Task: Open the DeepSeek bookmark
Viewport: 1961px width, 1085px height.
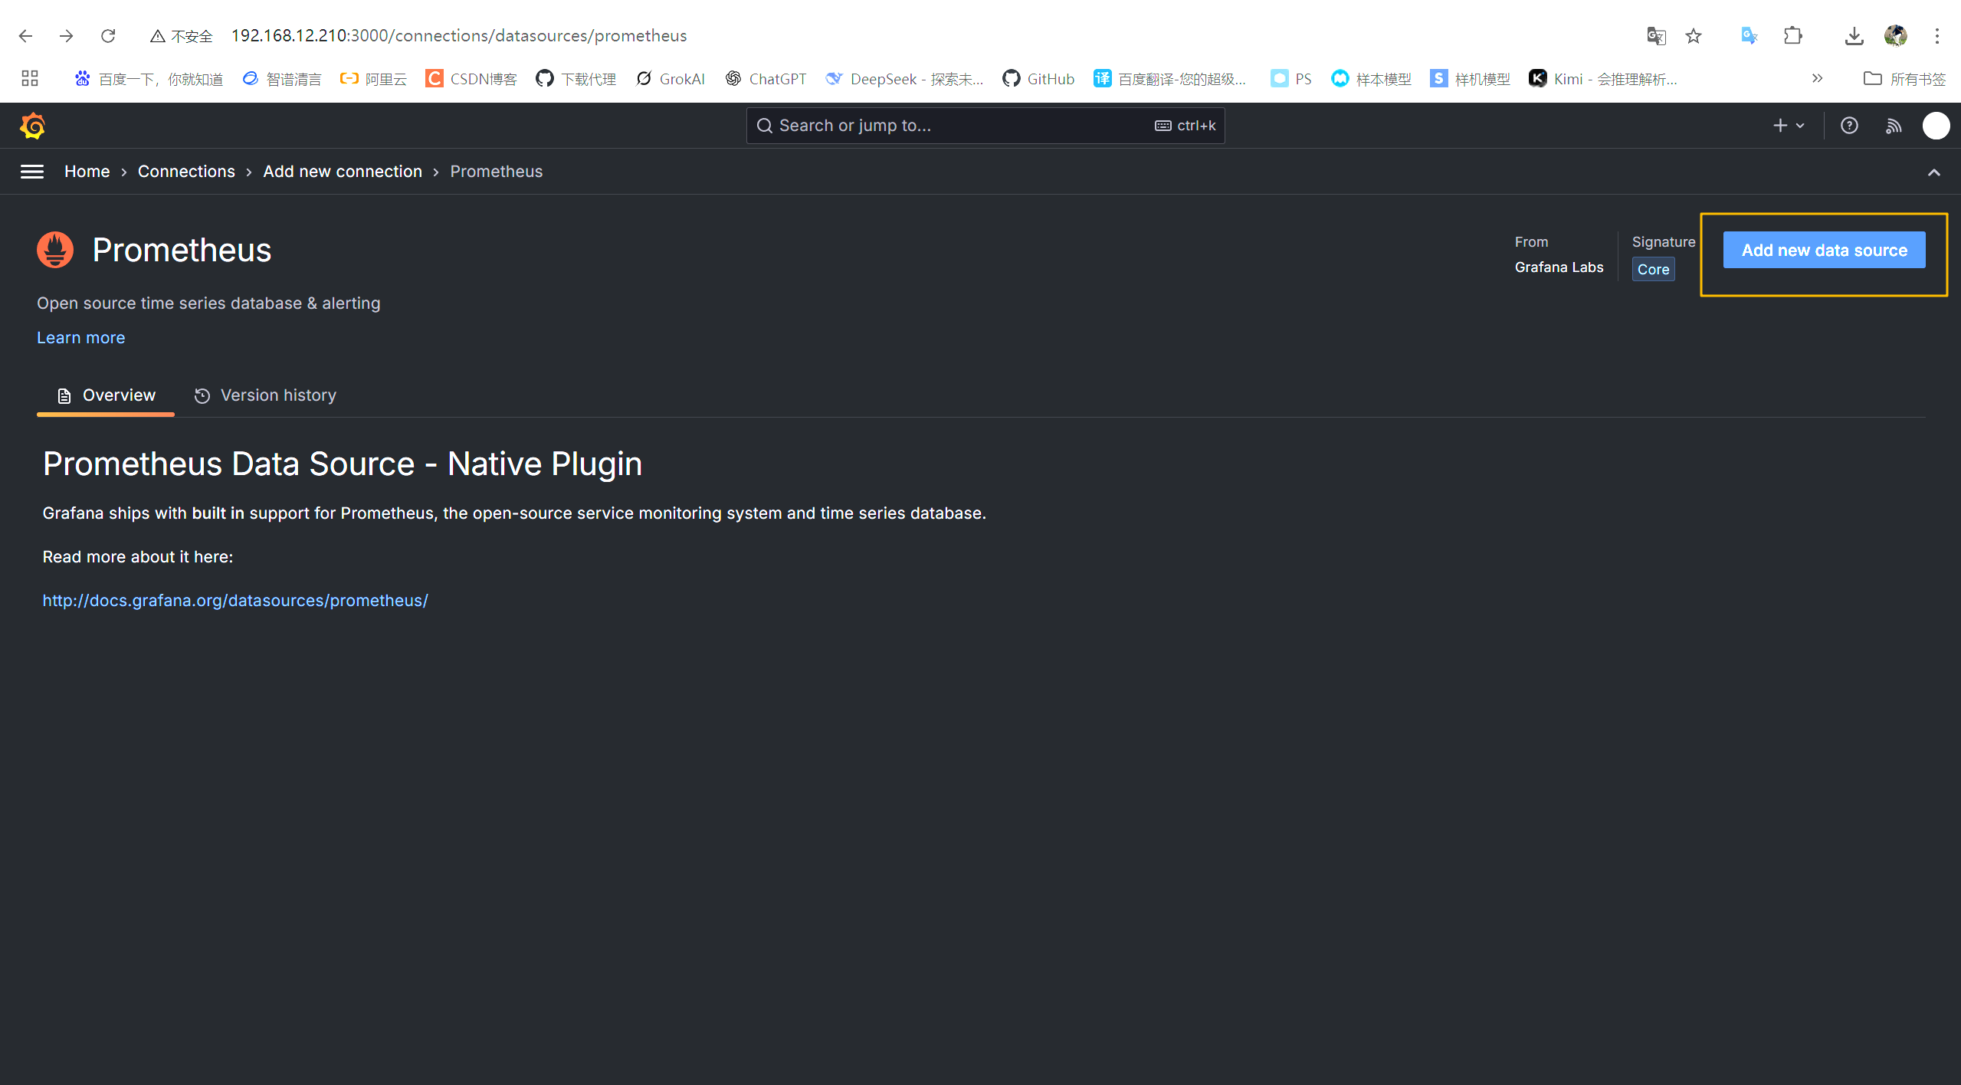Action: pyautogui.click(x=904, y=79)
